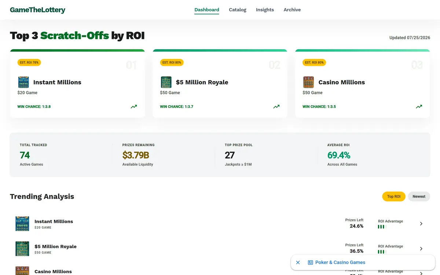Click the trending arrow icon on $5 Million Royale card

coord(276,107)
